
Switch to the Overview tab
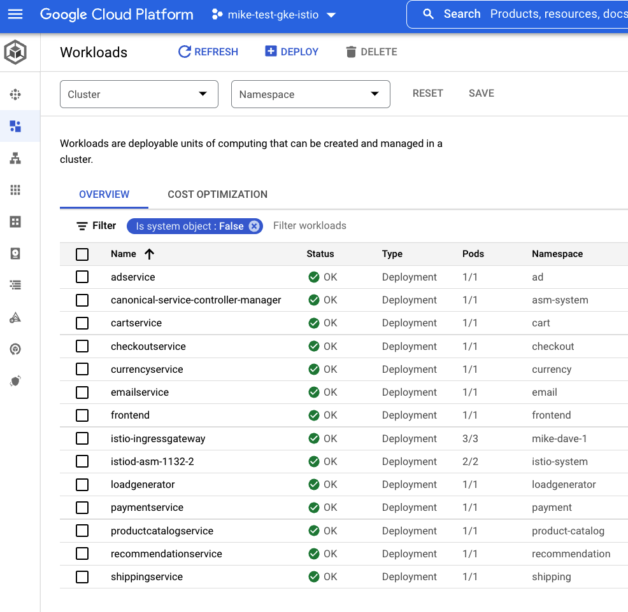(x=104, y=195)
